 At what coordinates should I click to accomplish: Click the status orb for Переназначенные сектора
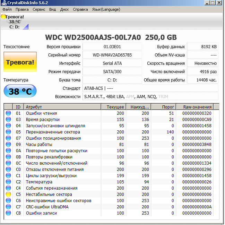(8, 132)
